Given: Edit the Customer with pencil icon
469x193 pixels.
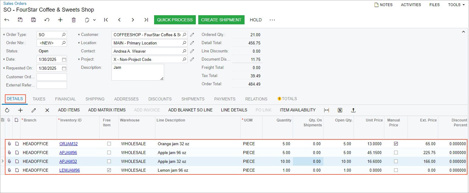Looking at the screenshot, I should [x=192, y=35].
